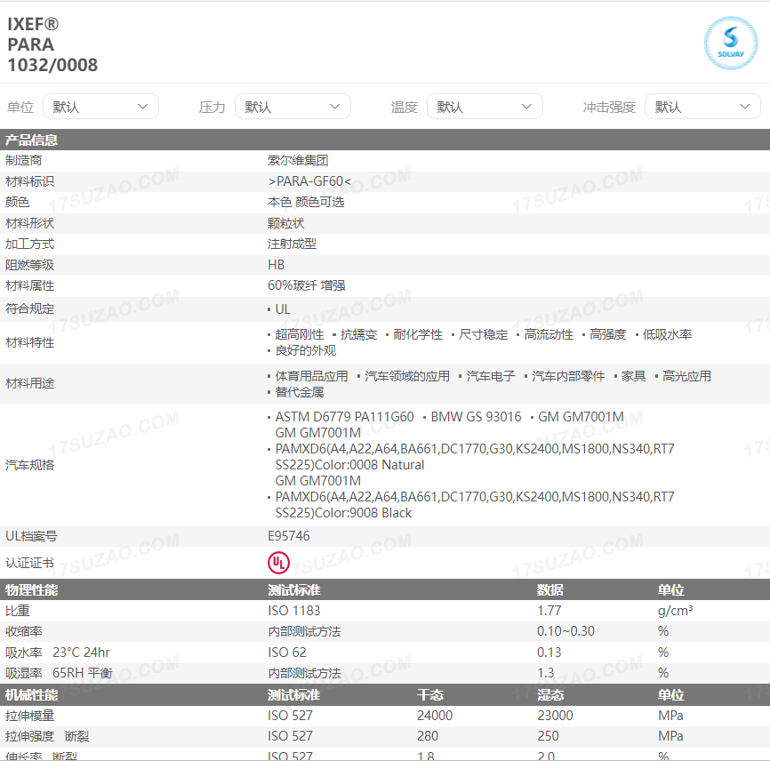The width and height of the screenshot is (770, 761).
Task: Select the 24000 dry tensile modulus value
Action: pyautogui.click(x=435, y=716)
